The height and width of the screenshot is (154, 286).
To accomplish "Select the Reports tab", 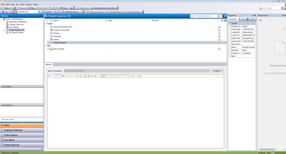I will click(49, 64).
